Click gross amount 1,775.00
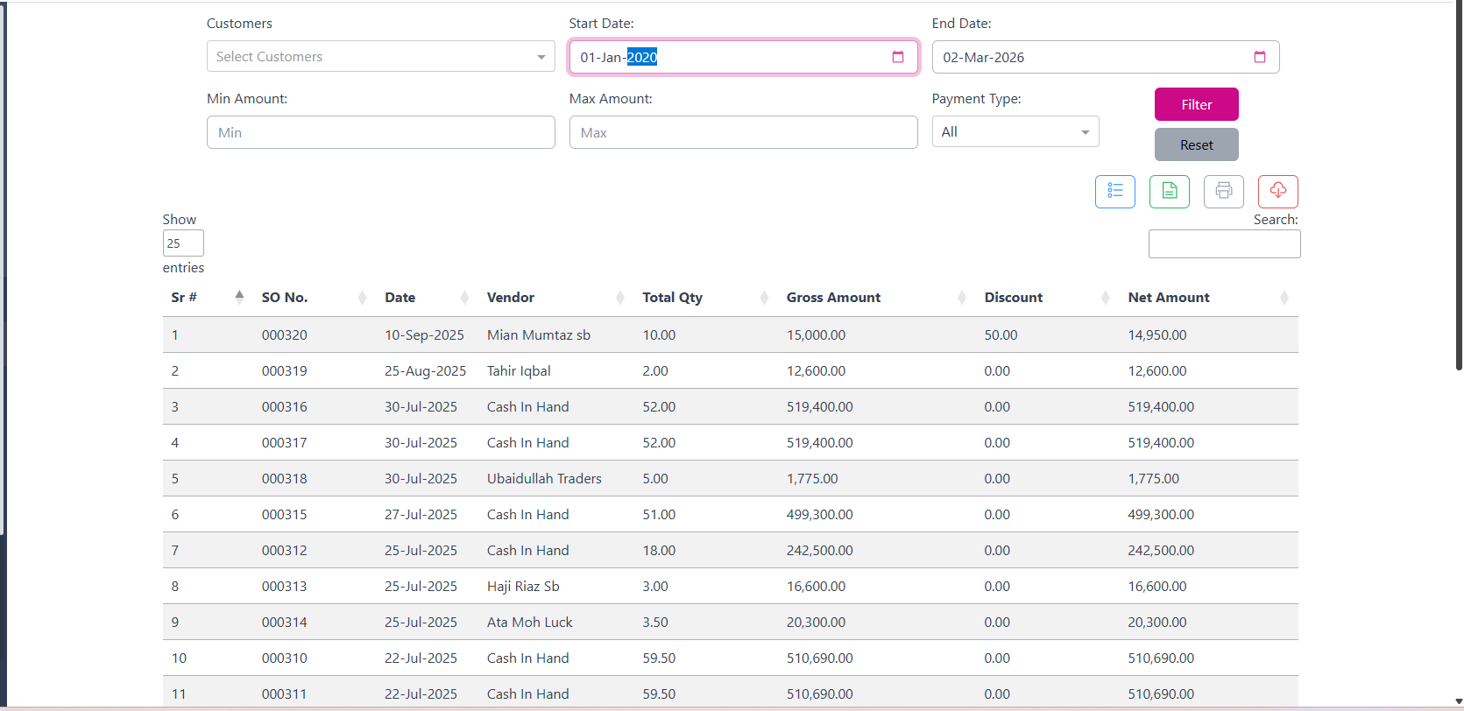This screenshot has height=711, width=1464. (x=812, y=479)
